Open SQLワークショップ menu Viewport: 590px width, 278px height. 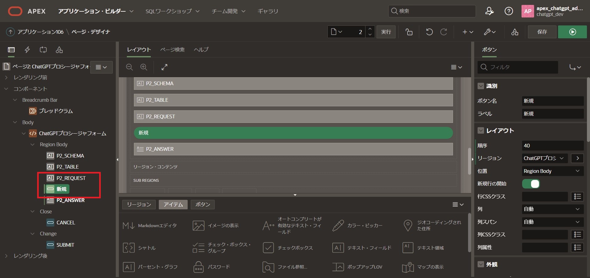point(172,11)
